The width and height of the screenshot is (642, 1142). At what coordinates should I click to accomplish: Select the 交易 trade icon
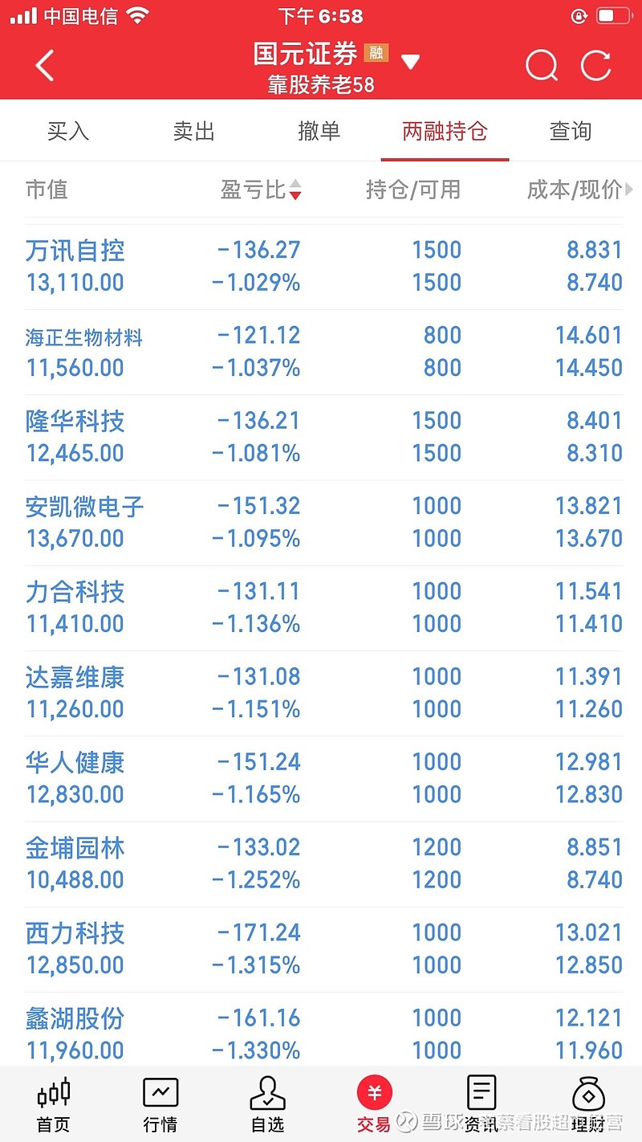pyautogui.click(x=374, y=1104)
